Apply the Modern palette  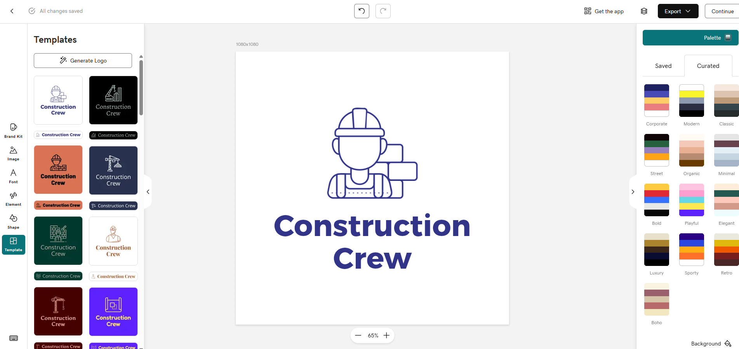[x=692, y=101]
